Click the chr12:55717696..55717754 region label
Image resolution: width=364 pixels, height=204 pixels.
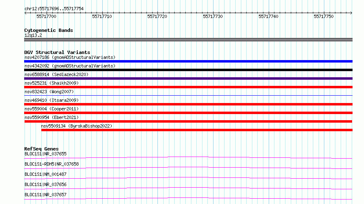pos(54,9)
